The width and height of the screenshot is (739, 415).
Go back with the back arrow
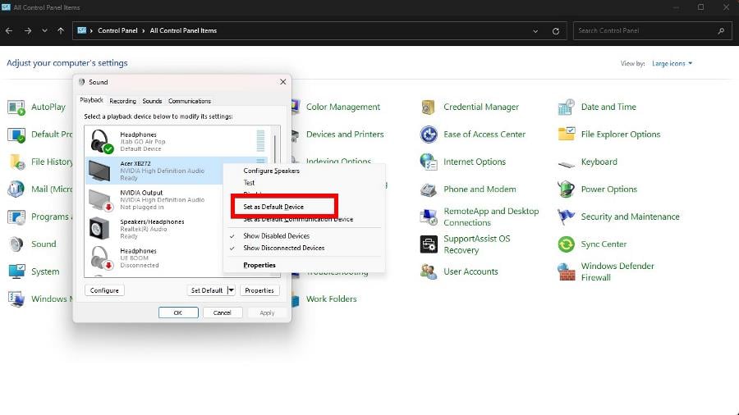tap(9, 31)
